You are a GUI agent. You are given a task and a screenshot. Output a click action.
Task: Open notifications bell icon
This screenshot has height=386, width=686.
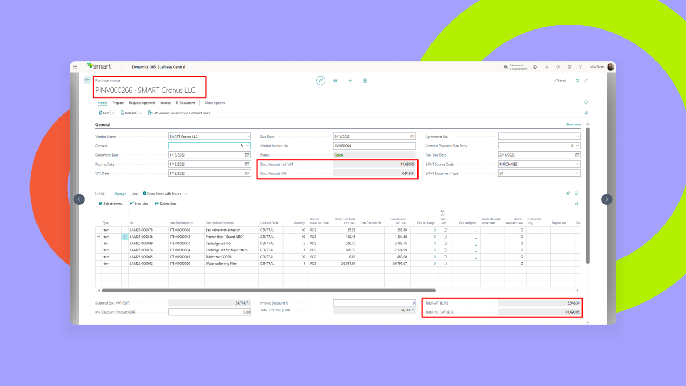pyautogui.click(x=558, y=67)
